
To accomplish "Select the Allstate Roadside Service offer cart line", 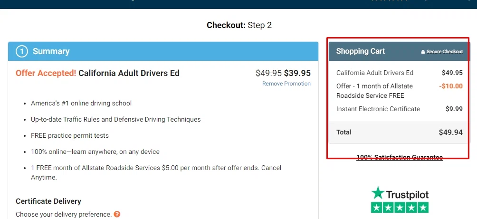I will pyautogui.click(x=374, y=91).
